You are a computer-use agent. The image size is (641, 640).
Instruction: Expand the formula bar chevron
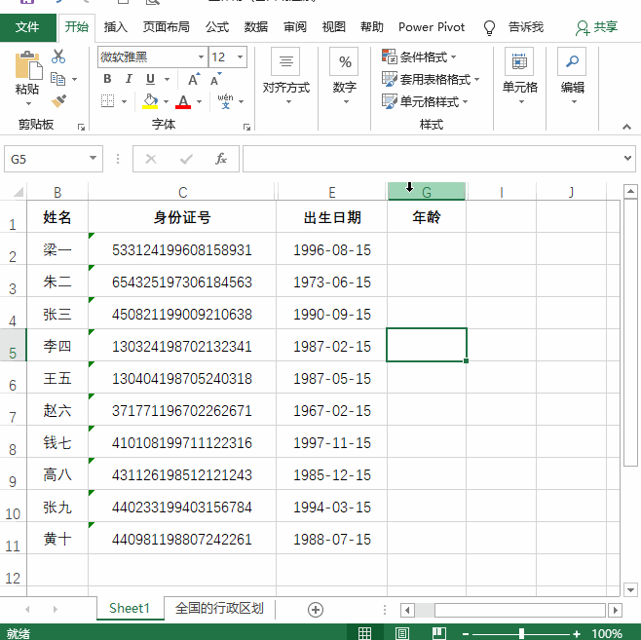[x=628, y=158]
